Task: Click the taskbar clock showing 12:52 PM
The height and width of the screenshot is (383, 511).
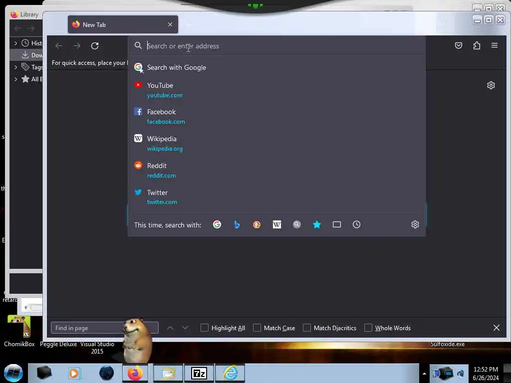Action: click(x=486, y=373)
